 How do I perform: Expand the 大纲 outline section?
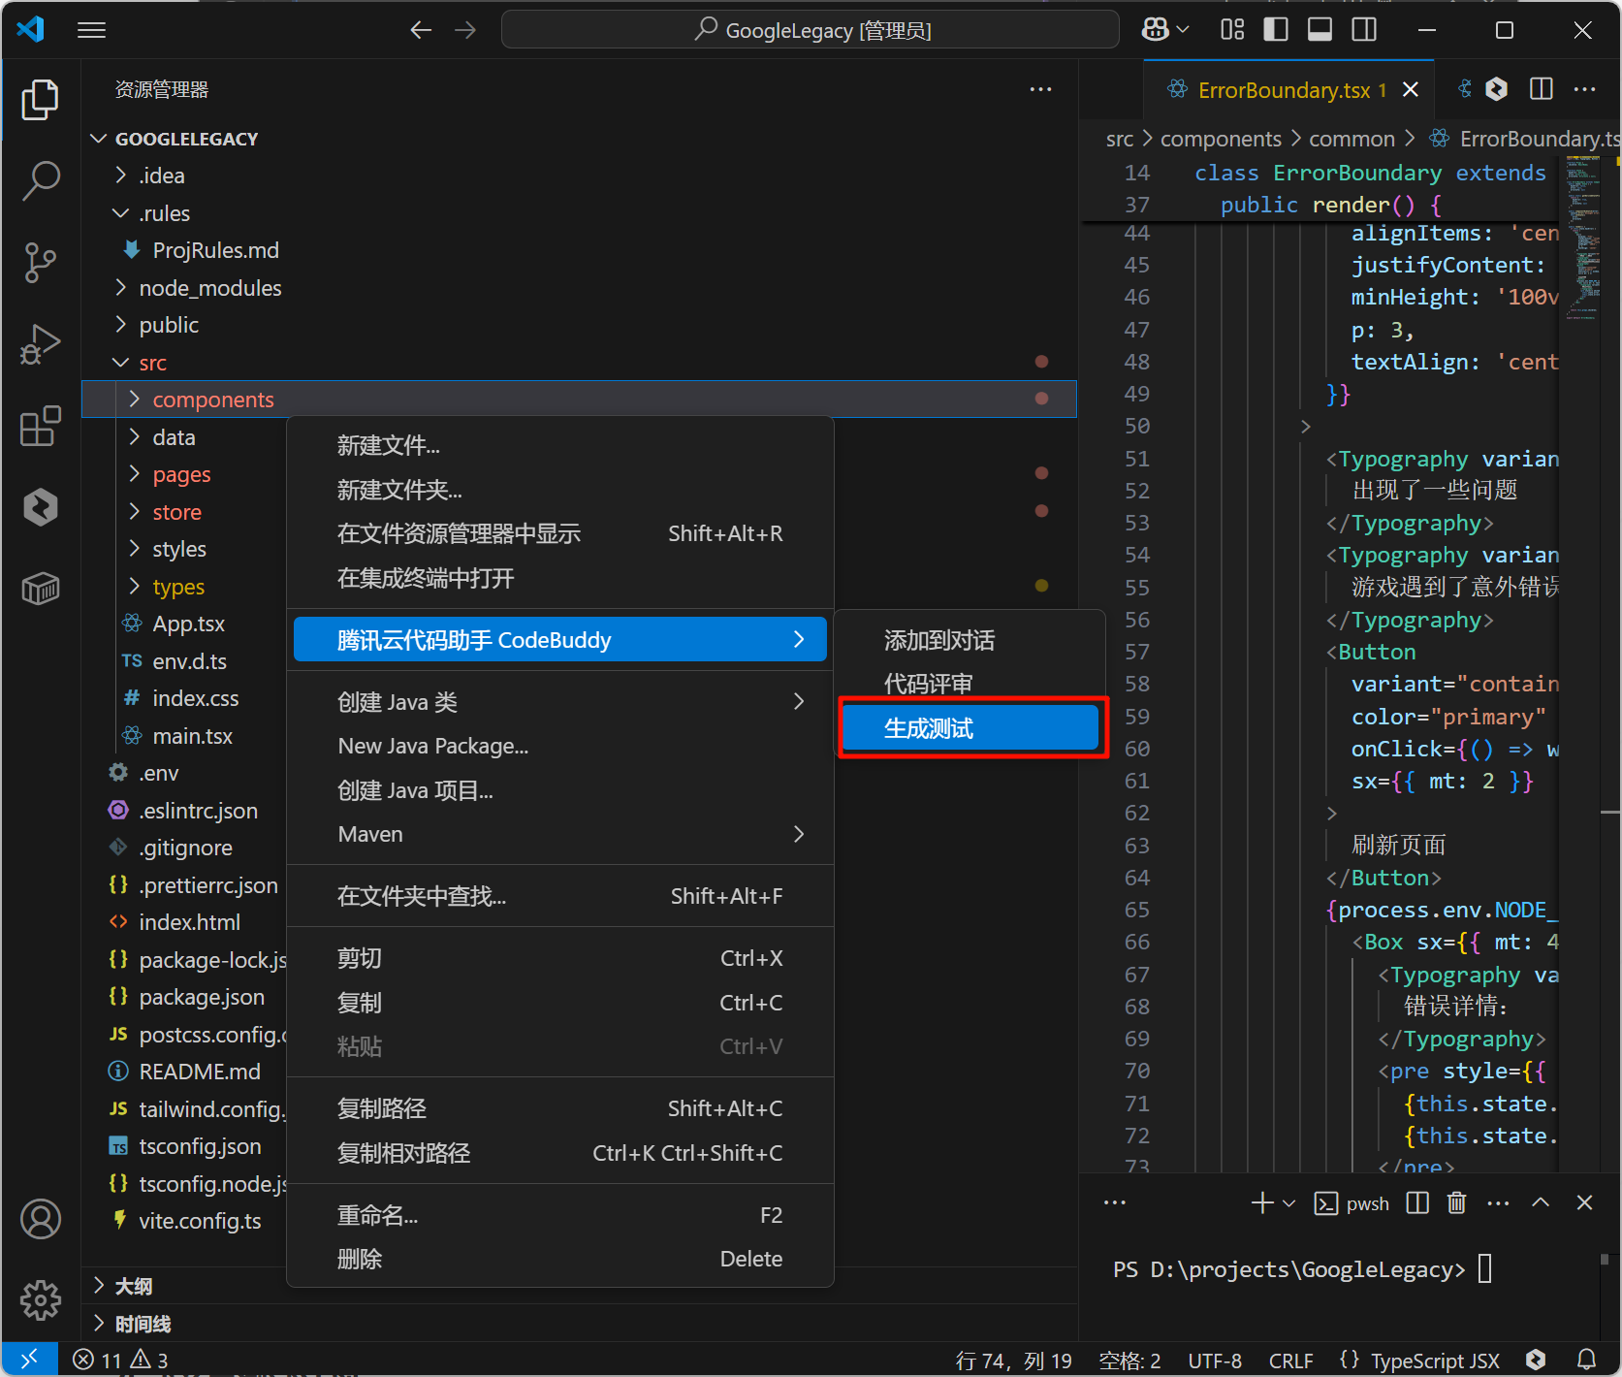tap(134, 1286)
